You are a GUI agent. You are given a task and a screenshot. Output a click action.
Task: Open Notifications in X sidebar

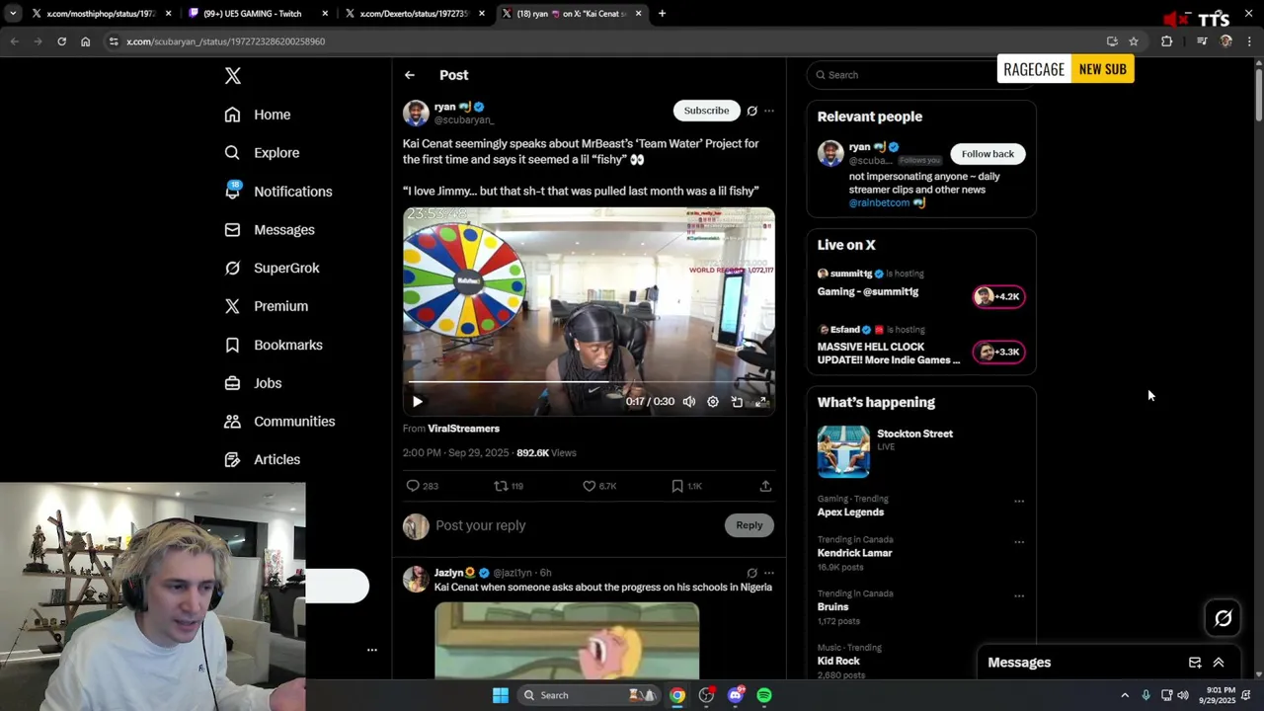pos(278,192)
